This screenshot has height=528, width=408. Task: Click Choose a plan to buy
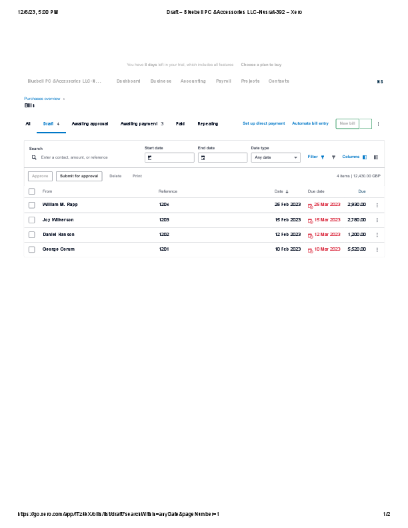[x=261, y=65]
